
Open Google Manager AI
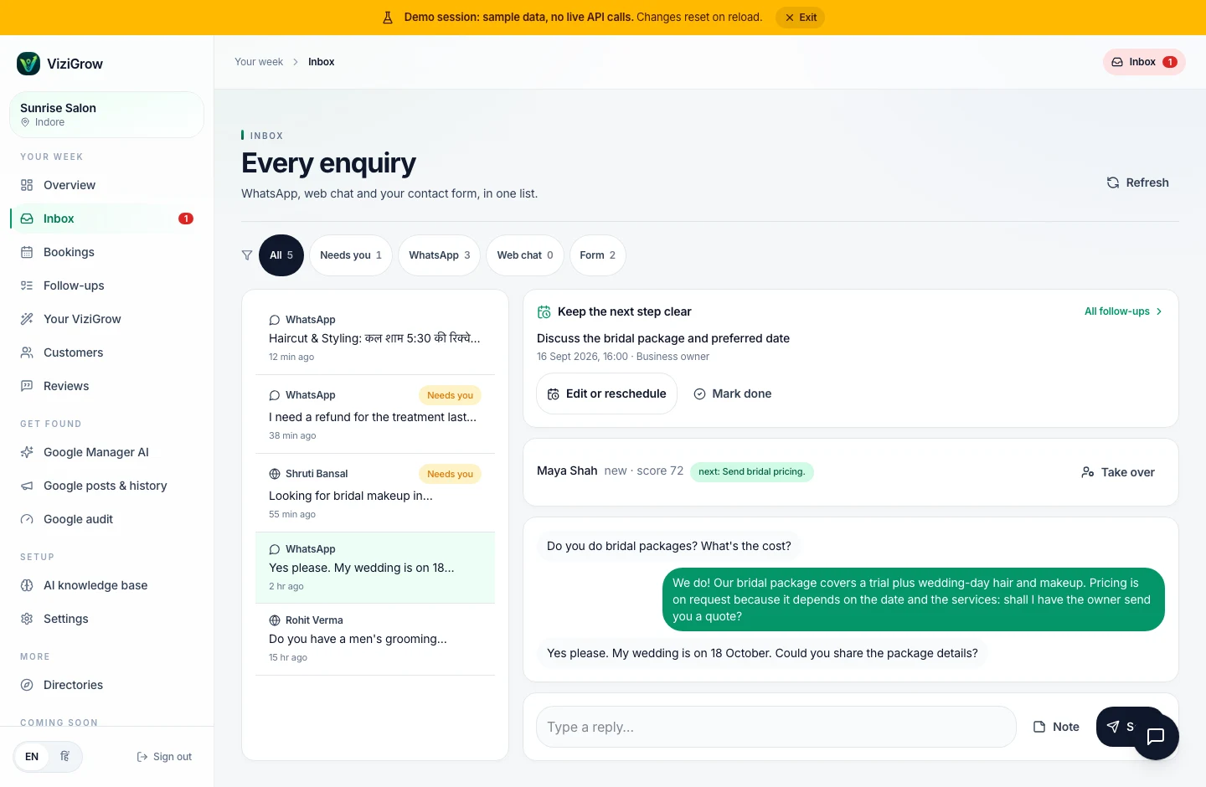click(x=106, y=452)
